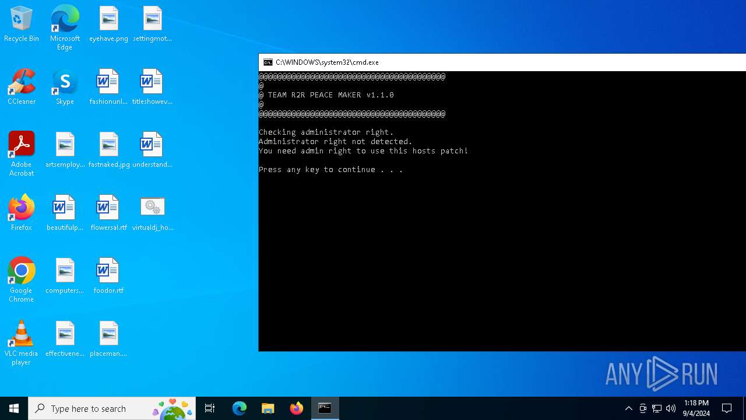
Task: Click "You need admin right" message line
Action: [363, 151]
